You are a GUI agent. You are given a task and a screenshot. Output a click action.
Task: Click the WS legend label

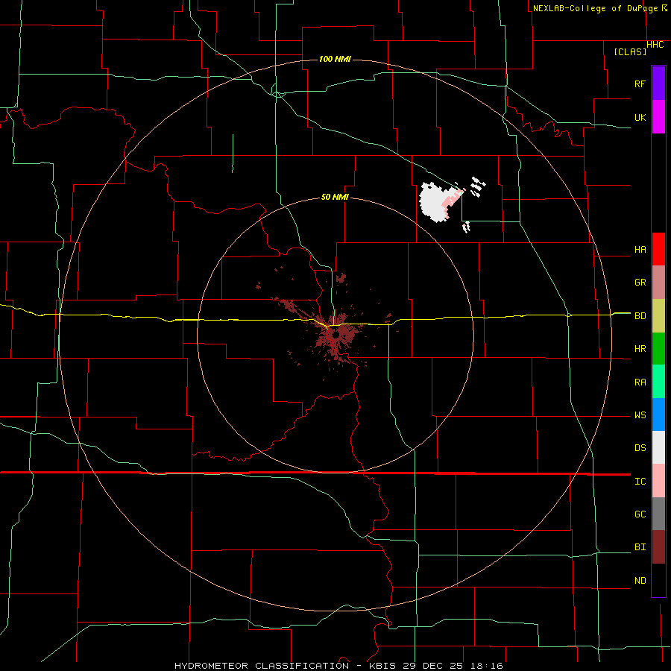[x=640, y=415]
